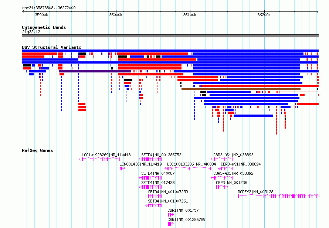This screenshot has height=228, width=329.
Task: Click the gray cytogenetic band bar
Action: click(170, 36)
